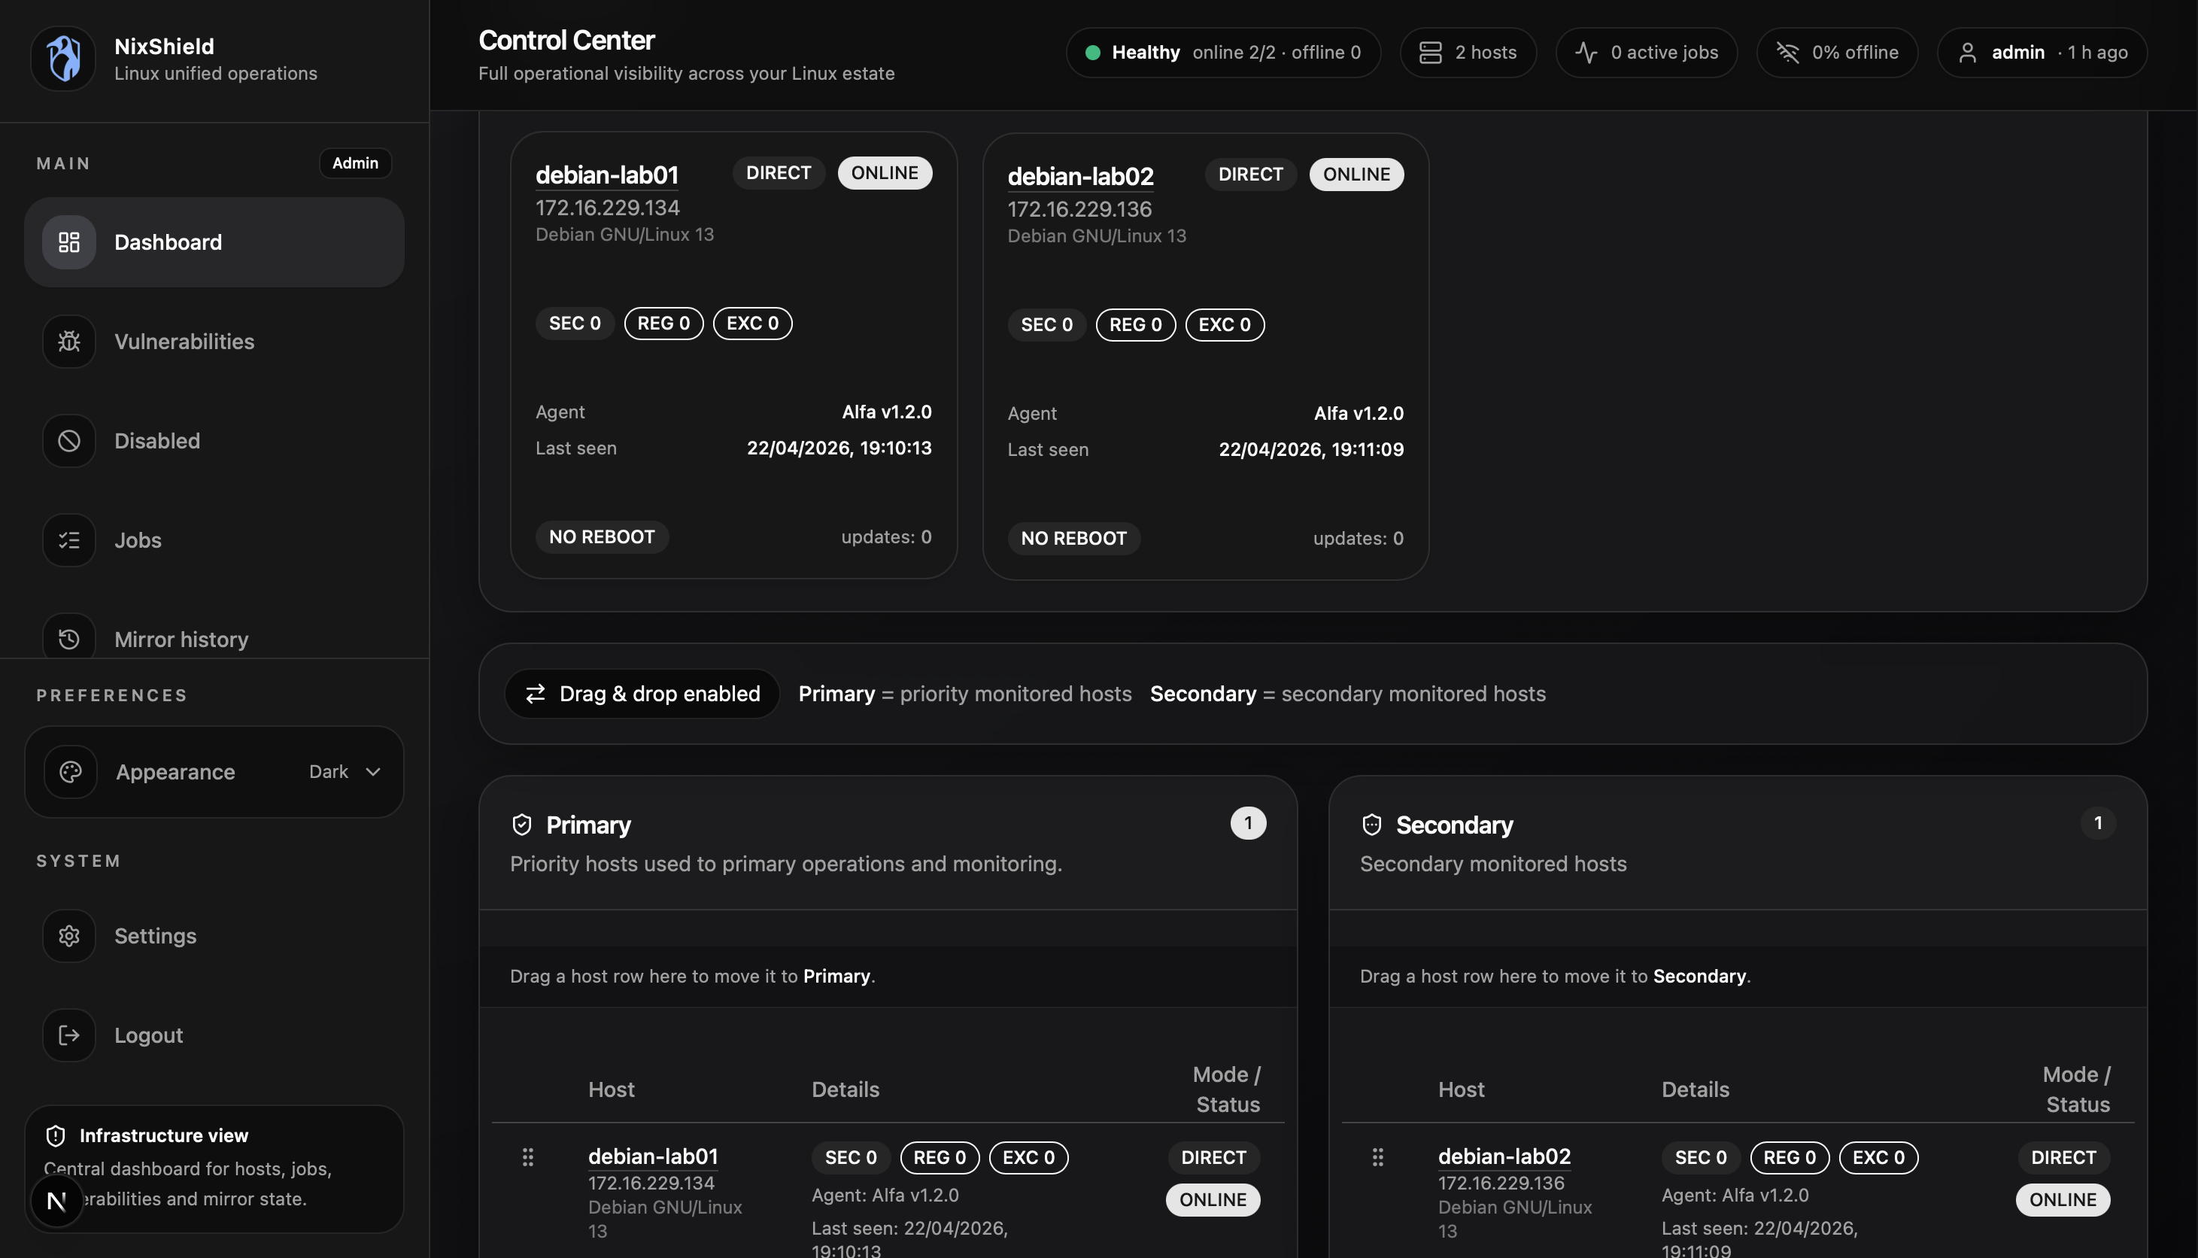Viewport: 2198px width, 1258px height.
Task: Go to Dashboard in sidebar
Action: point(214,242)
